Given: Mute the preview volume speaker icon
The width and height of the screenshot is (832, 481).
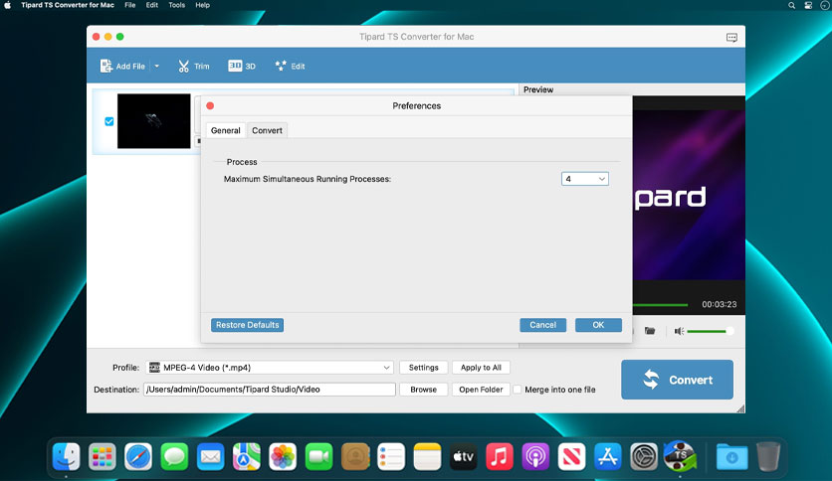Looking at the screenshot, I should [x=679, y=331].
